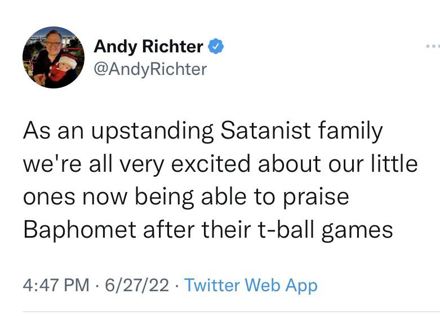The image size is (440, 316).
Task: Open Andy Richter's profile picture
Action: click(x=54, y=57)
